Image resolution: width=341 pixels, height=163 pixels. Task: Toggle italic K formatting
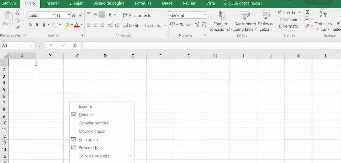pyautogui.click(x=37, y=25)
